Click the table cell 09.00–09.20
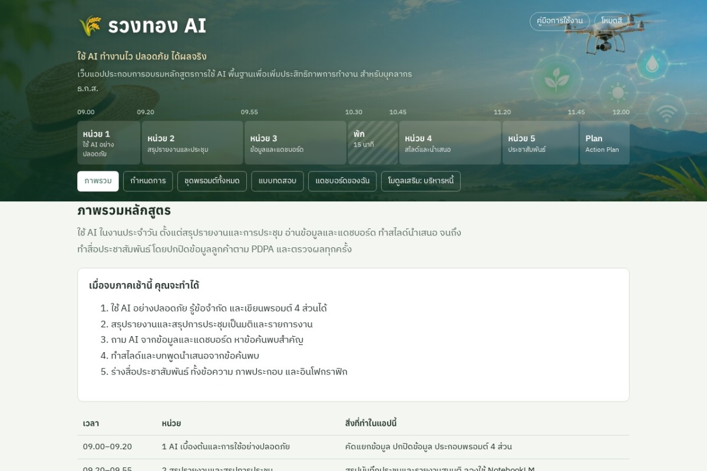707x471 pixels. pos(107,447)
